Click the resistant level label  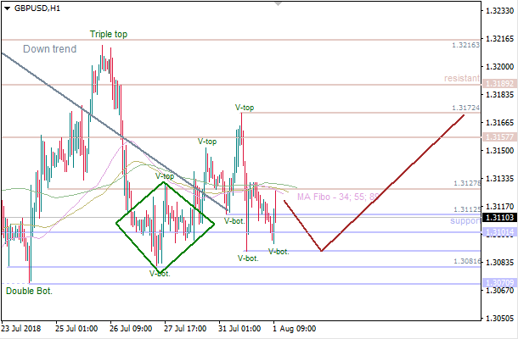pyautogui.click(x=461, y=78)
